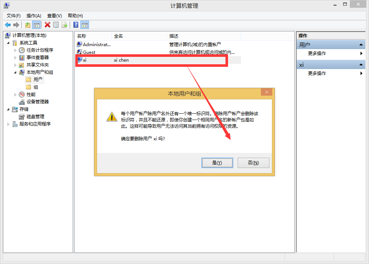Expand the 任务计划程序 tree node
The image size is (369, 264).
click(x=15, y=50)
